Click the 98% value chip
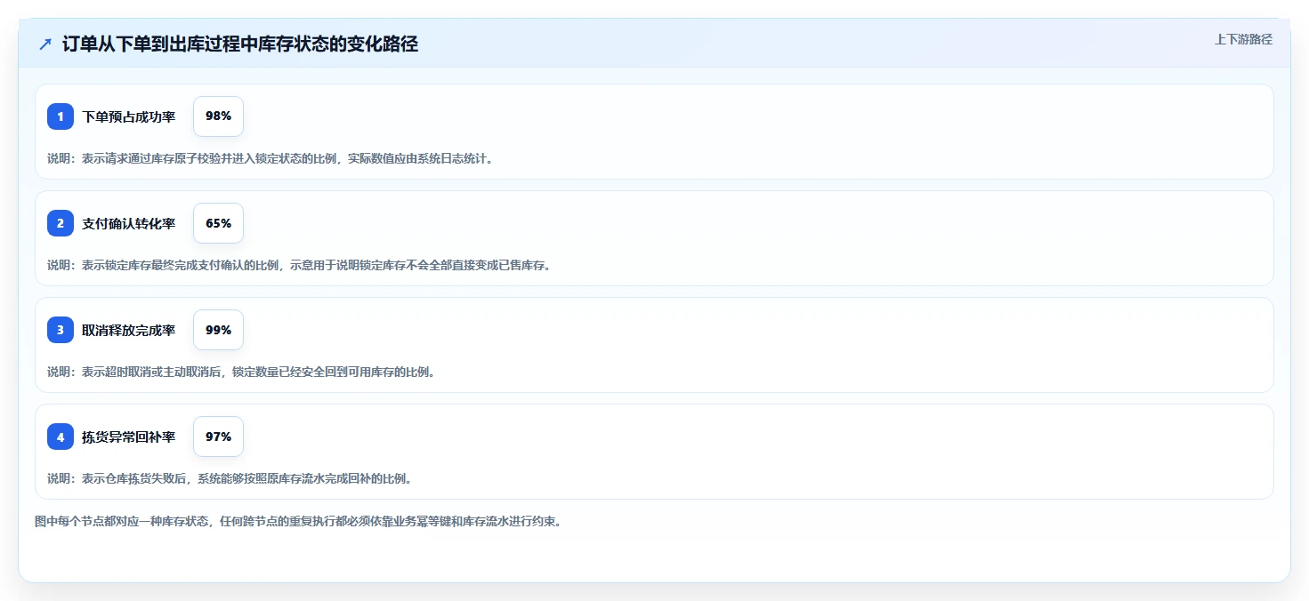Viewport: 1309px width, 601px height. (218, 116)
